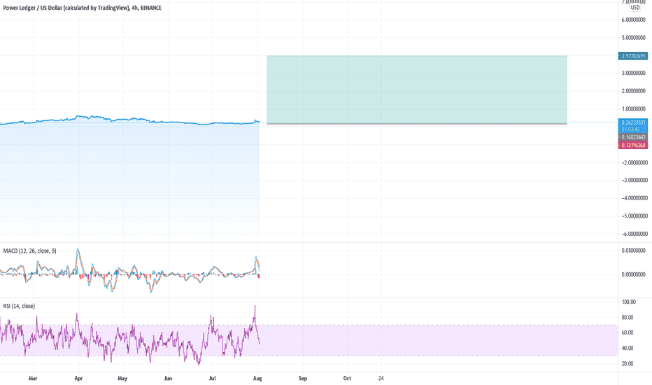The image size is (652, 385).
Task: Click the Power Ledger / US Dollar chart title
Action: click(83, 8)
